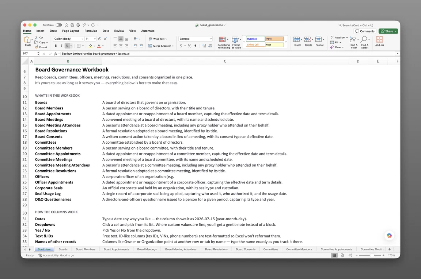Viewport: 421px width, 279px height.
Task: Click the Italic formatting button
Action: (x=61, y=46)
